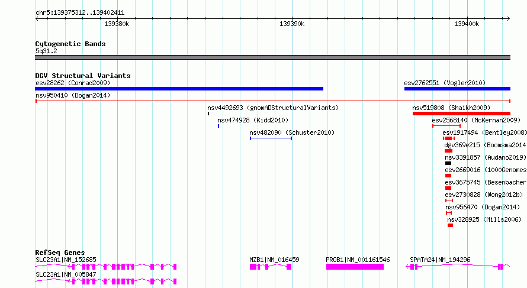Click the nsv519808 (Shaikh2009) label

click(x=451, y=108)
